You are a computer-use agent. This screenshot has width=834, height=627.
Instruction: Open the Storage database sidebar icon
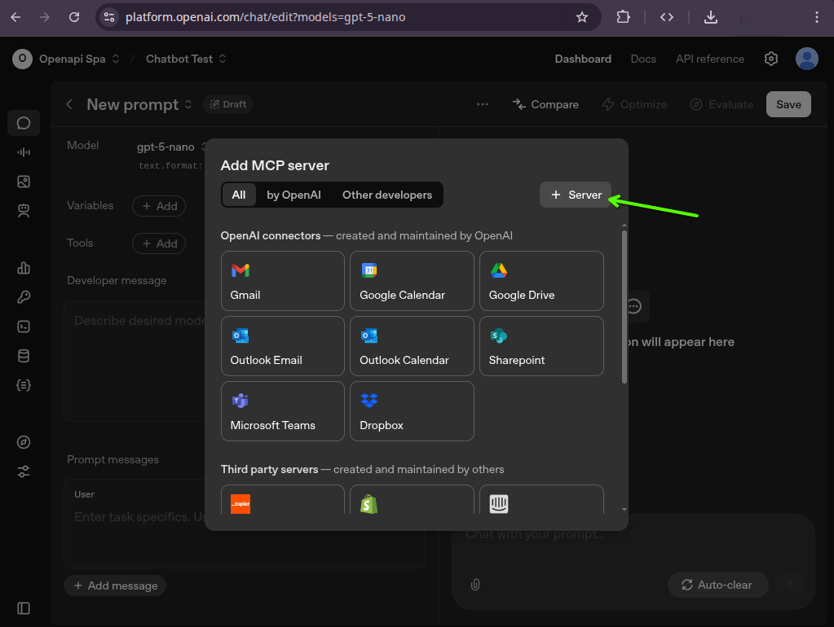(23, 354)
